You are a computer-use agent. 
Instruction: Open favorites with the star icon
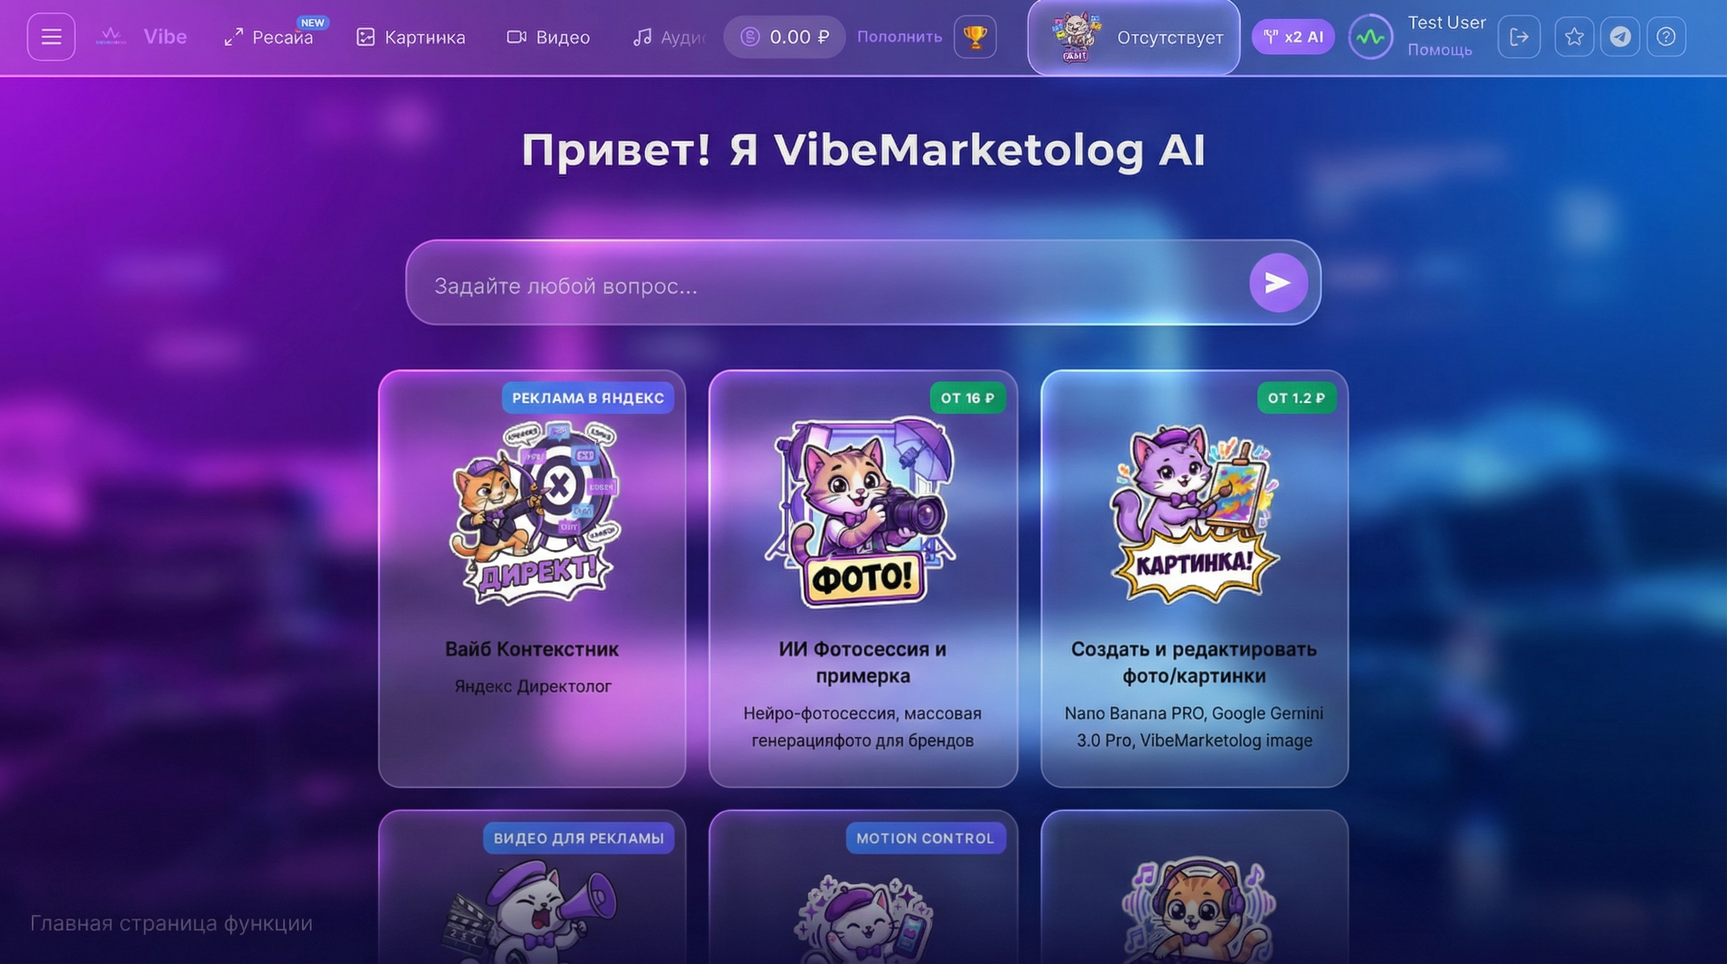(1574, 37)
